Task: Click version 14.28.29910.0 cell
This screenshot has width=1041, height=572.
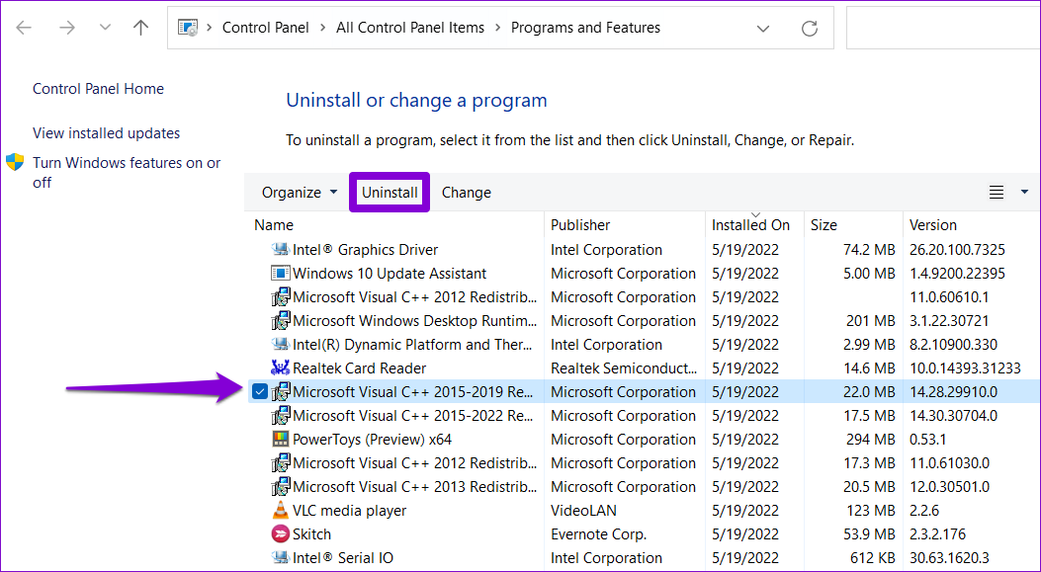Action: [x=953, y=392]
